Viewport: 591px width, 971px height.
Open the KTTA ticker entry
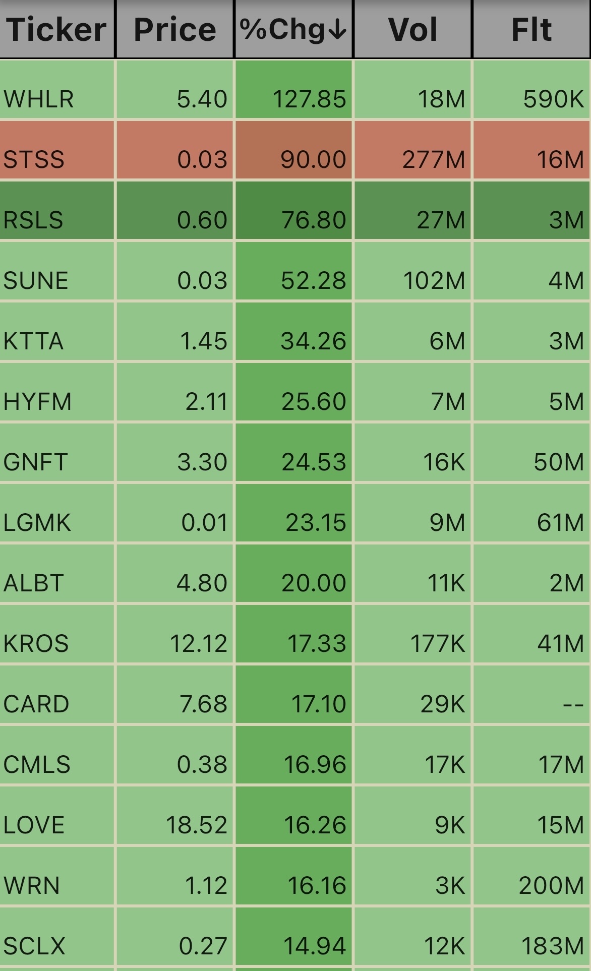pos(33,341)
